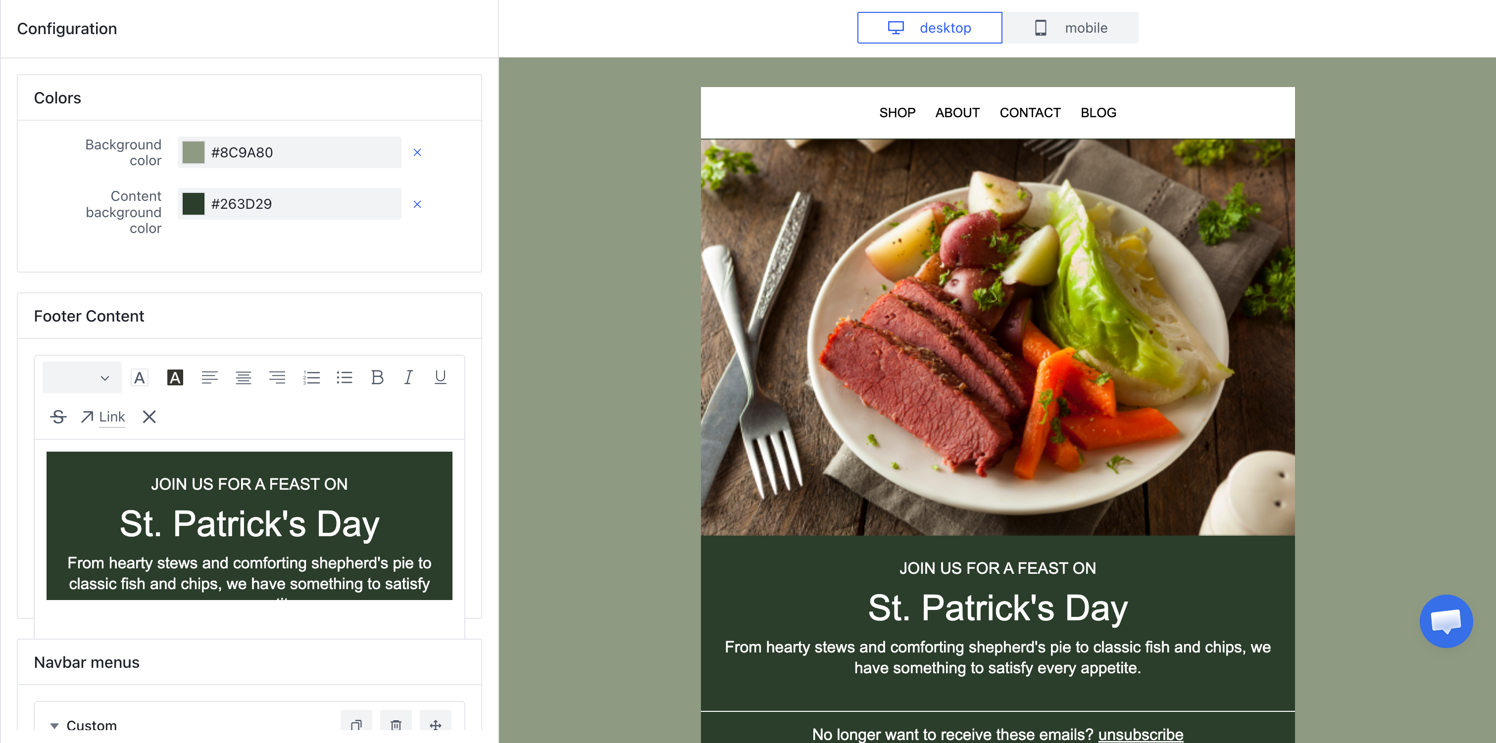Click CONTACT in the email navbar

tap(1030, 113)
